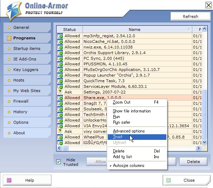
Task: Sort by the Name column header
Action: click(x=137, y=30)
